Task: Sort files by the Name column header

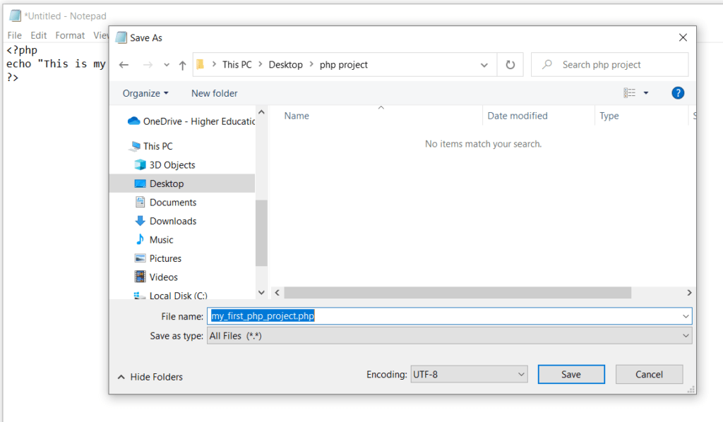Action: 296,116
